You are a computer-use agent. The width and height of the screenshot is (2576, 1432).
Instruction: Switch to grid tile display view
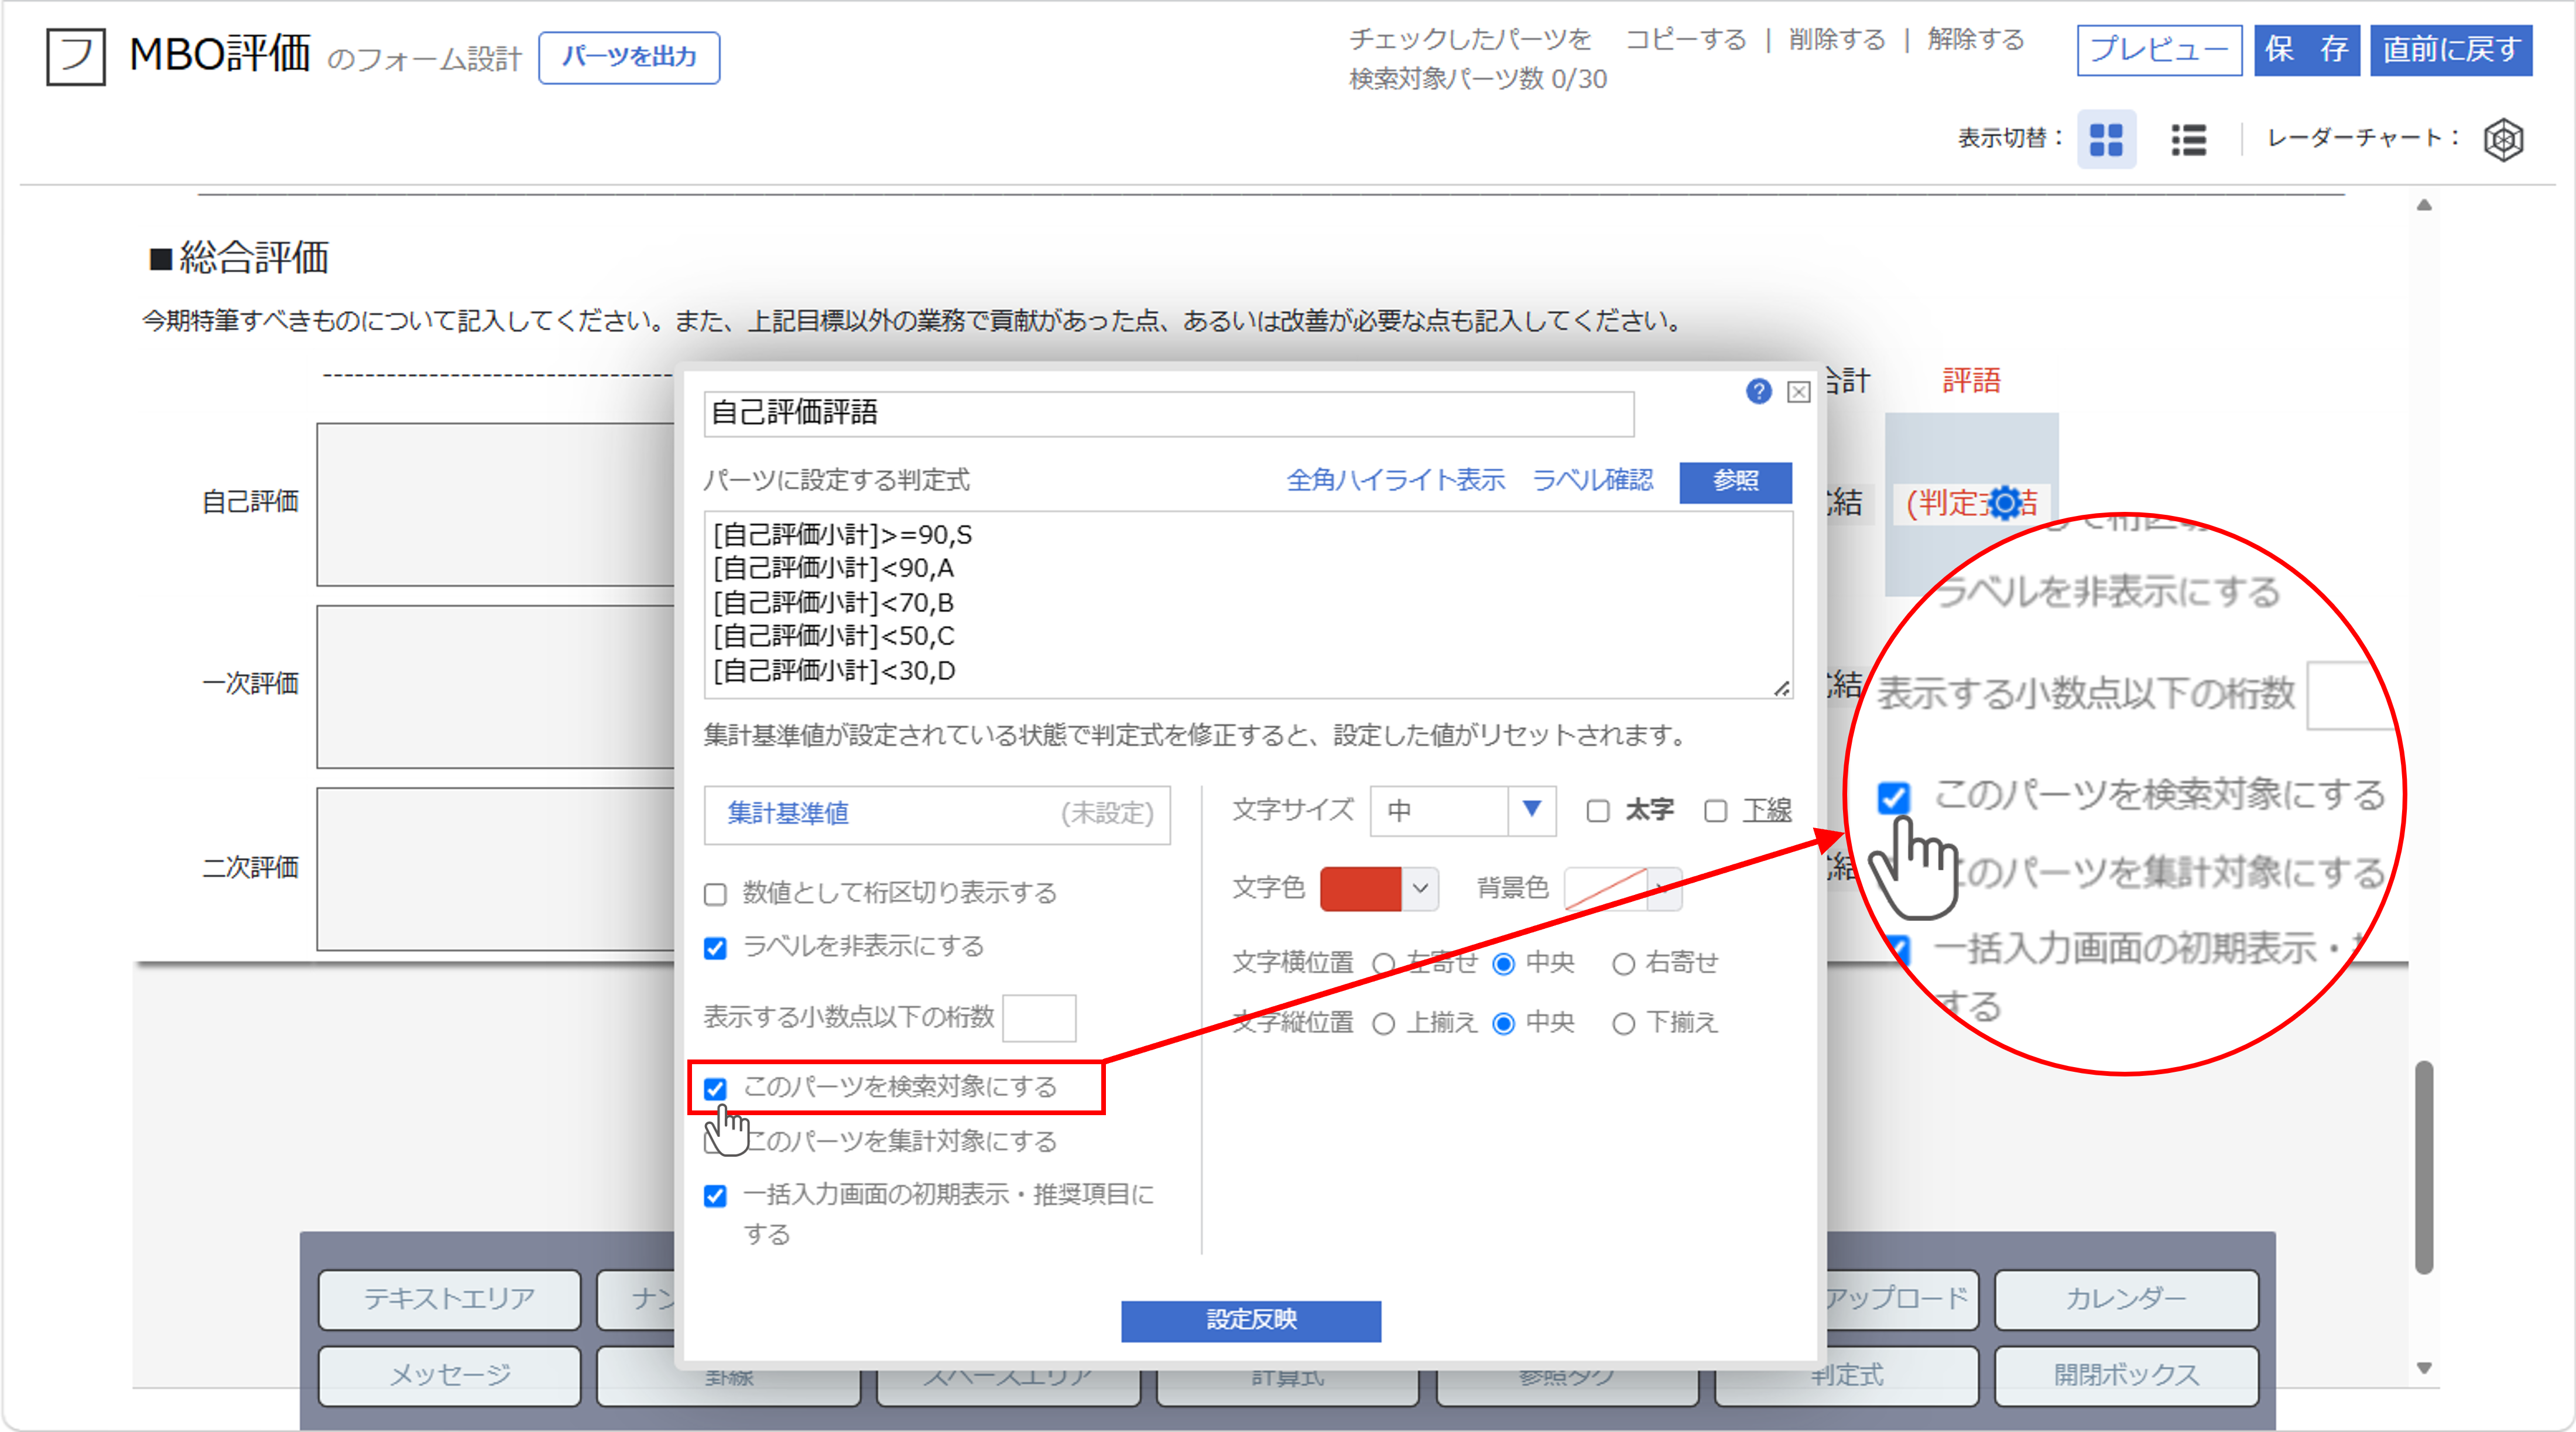(2106, 139)
